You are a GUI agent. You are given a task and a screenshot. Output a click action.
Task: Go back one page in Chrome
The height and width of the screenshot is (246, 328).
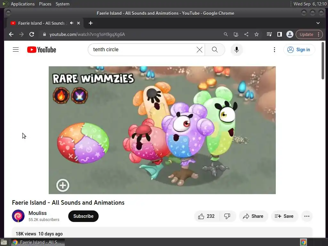11,34
